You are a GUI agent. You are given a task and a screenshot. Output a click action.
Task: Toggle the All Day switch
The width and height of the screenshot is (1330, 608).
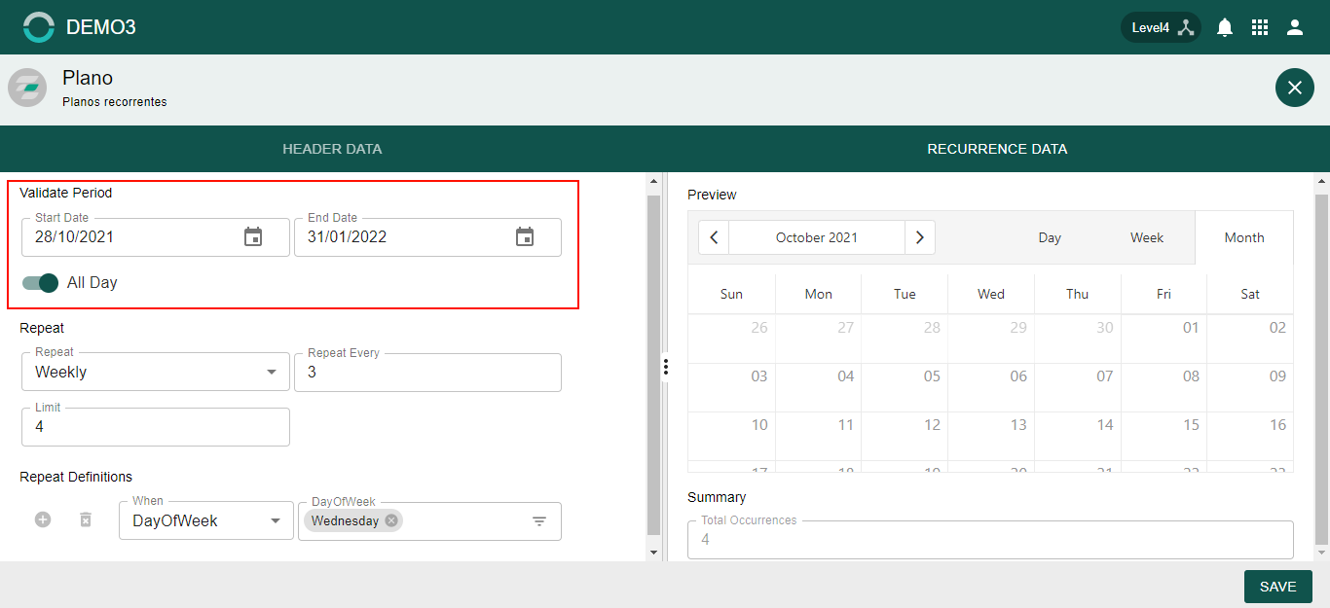[41, 283]
